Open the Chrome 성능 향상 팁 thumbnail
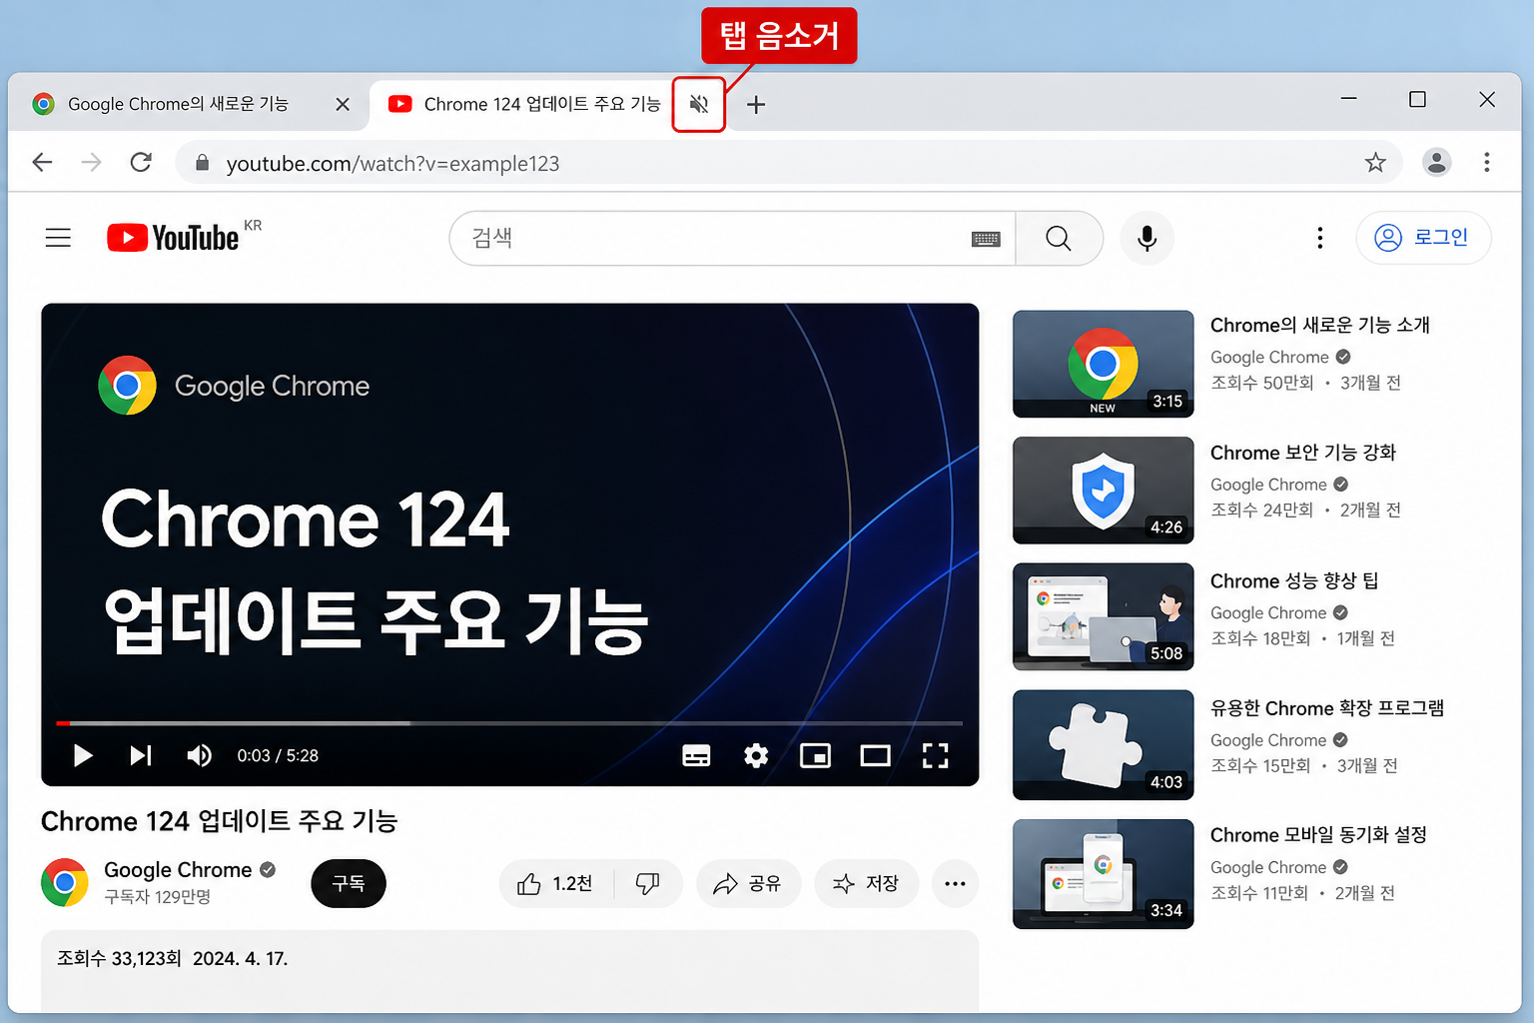 pos(1104,616)
